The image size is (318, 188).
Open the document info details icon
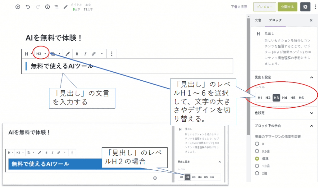click(x=48, y=7)
